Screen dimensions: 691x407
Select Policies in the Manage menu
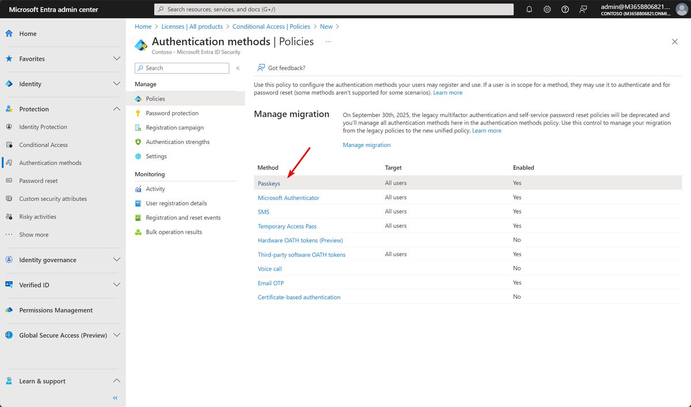[x=185, y=99]
